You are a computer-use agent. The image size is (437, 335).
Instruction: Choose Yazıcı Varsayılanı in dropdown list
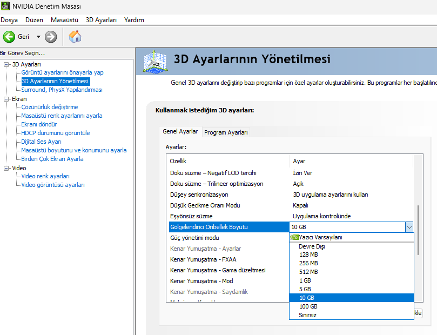point(352,237)
